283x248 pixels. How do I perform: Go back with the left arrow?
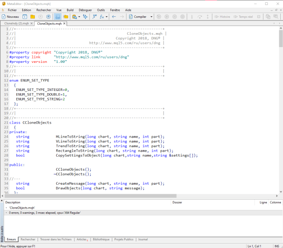point(114,17)
